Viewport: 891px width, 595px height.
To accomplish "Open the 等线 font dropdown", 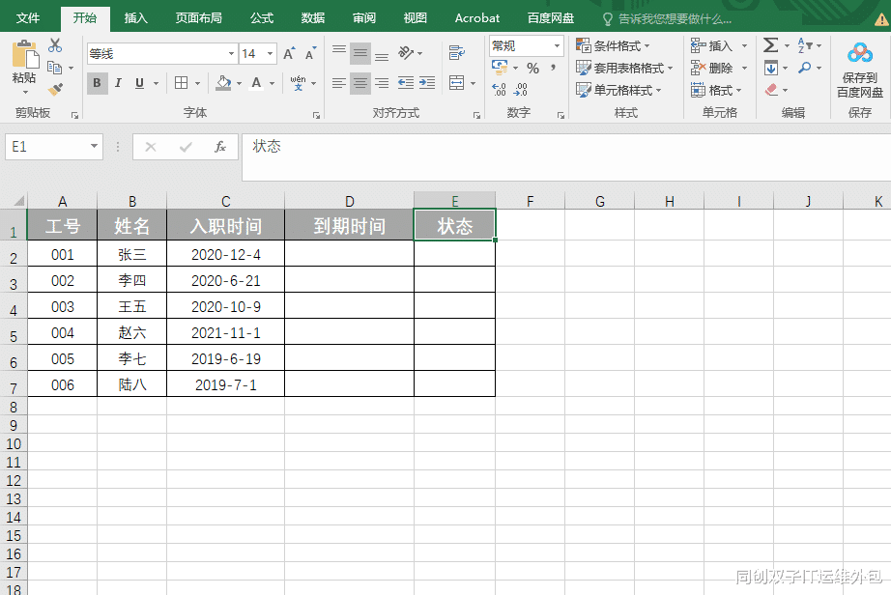I will pos(230,53).
